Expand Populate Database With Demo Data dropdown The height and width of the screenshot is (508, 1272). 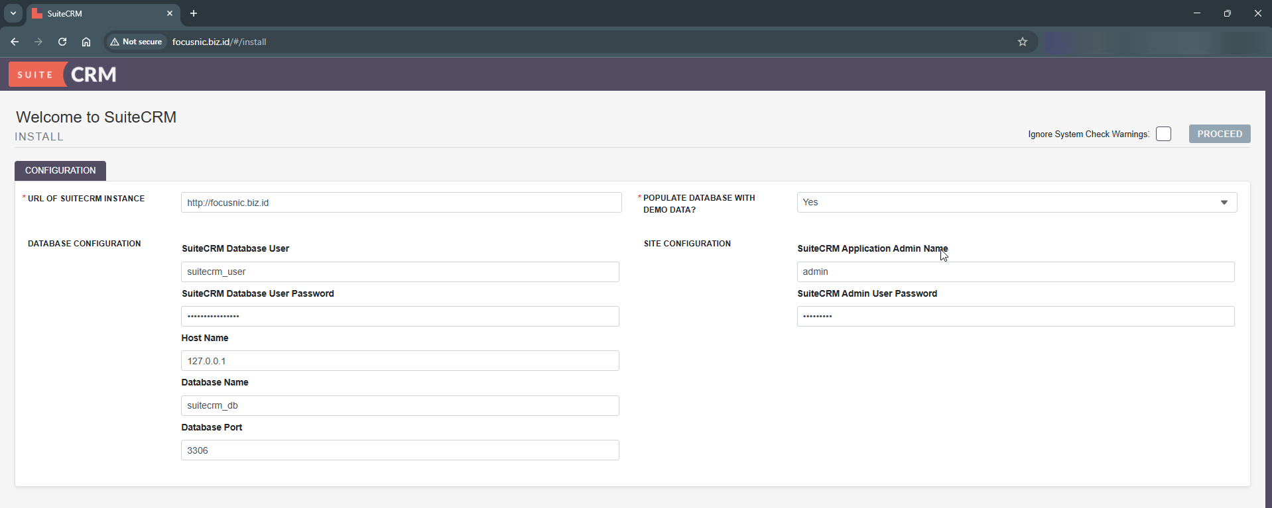point(1016,203)
